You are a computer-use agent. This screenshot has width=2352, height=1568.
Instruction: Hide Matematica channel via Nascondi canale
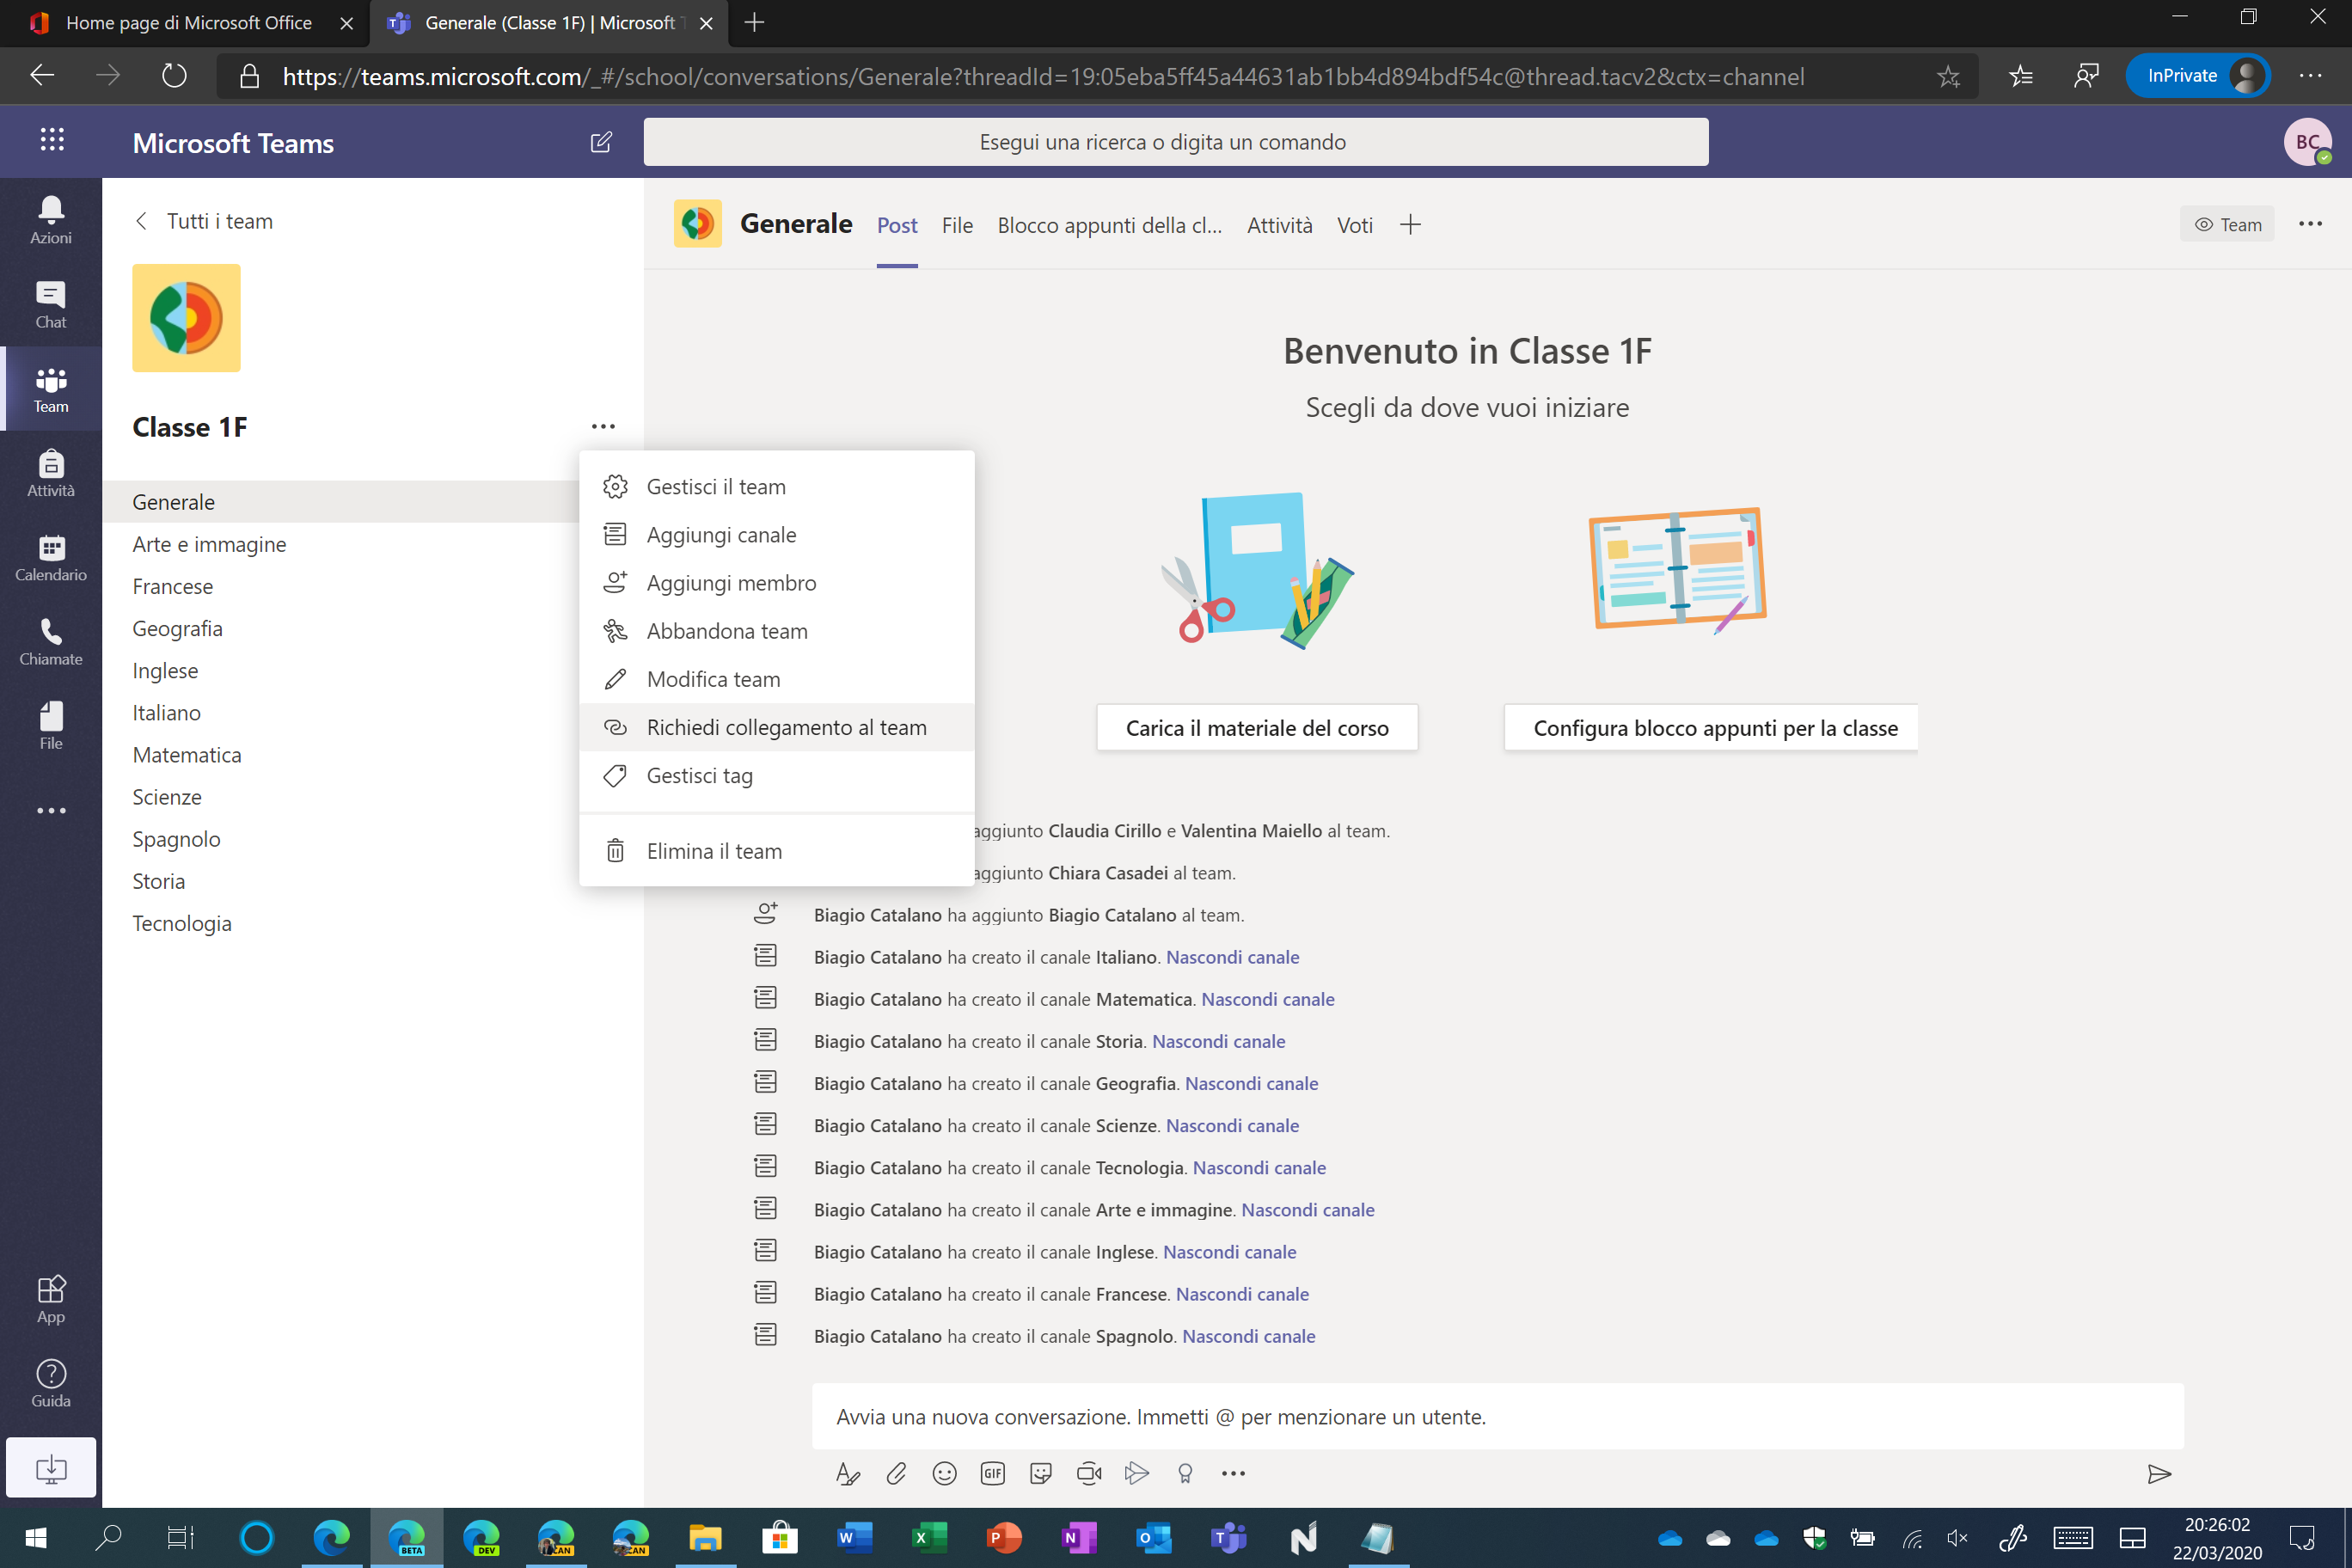point(1267,998)
